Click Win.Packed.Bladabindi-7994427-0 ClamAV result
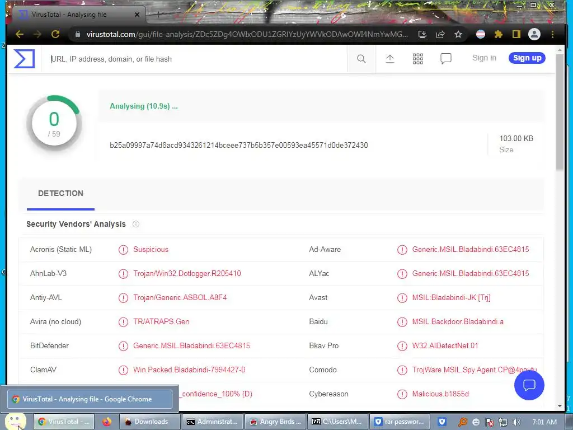Image resolution: width=573 pixels, height=430 pixels. [189, 370]
